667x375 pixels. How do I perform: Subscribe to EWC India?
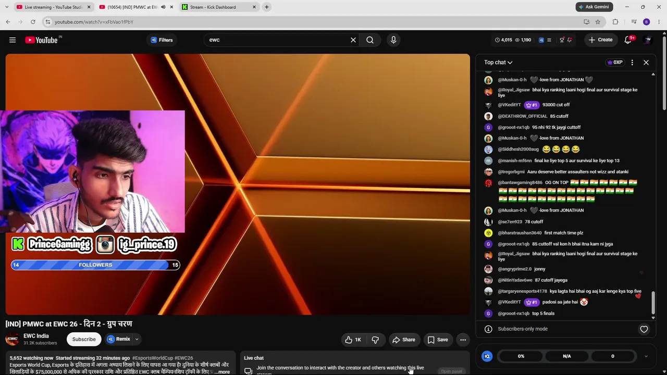84,340
